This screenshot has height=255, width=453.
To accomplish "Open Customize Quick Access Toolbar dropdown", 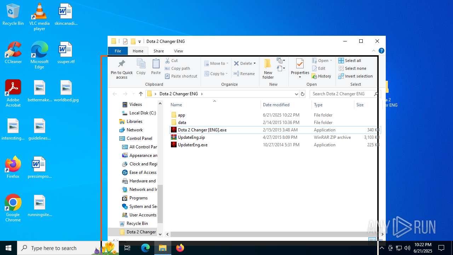I will (139, 41).
